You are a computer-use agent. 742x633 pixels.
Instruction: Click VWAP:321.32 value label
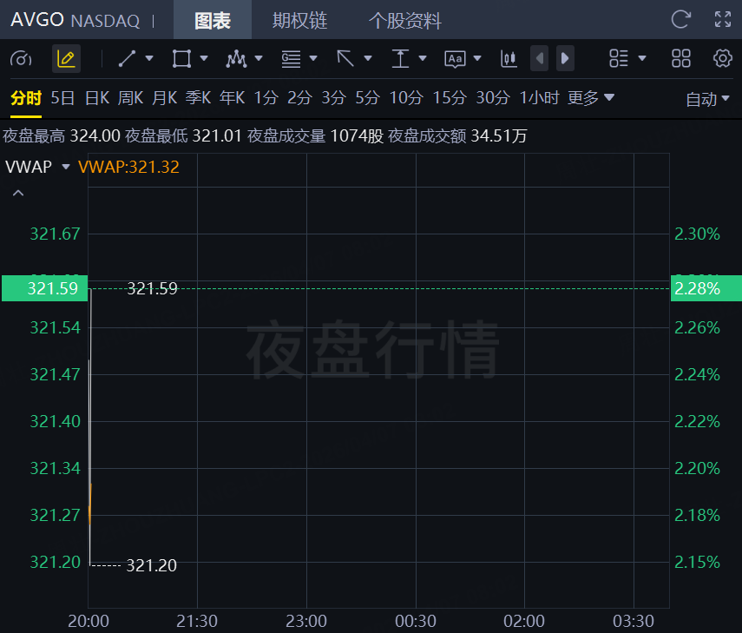(128, 167)
